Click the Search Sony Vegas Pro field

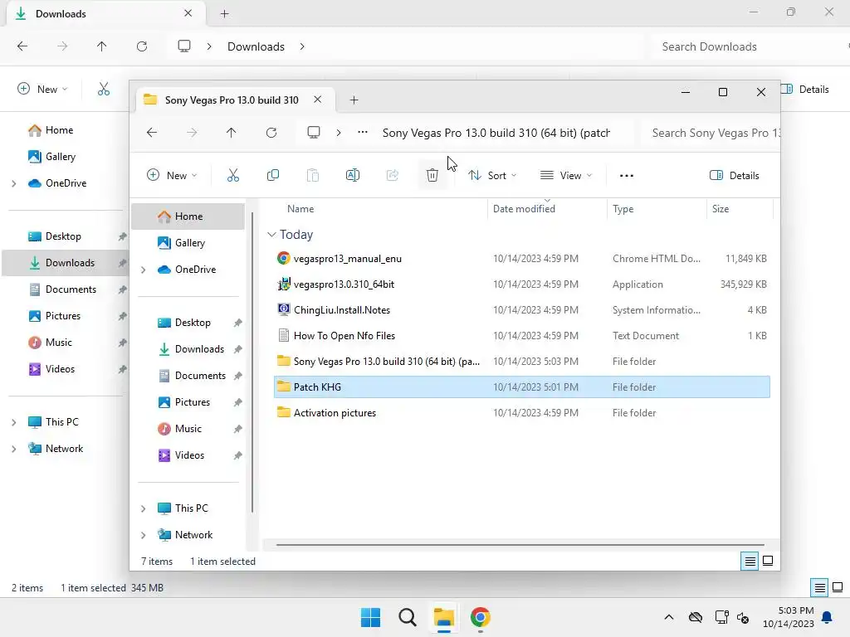click(x=711, y=133)
